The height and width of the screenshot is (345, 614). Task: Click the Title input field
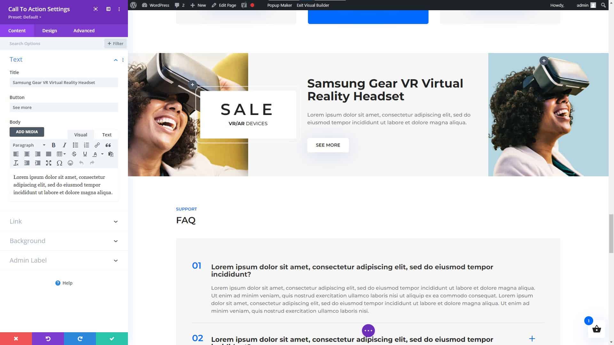pyautogui.click(x=64, y=82)
